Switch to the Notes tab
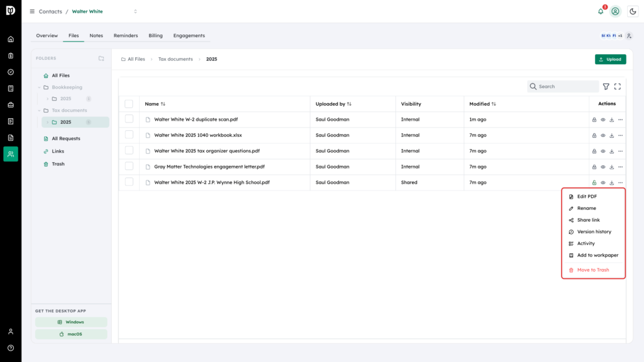 (96, 36)
